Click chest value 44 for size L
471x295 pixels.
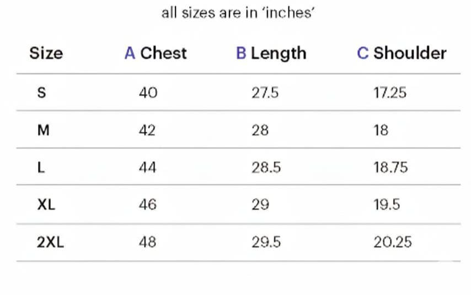[x=147, y=167]
